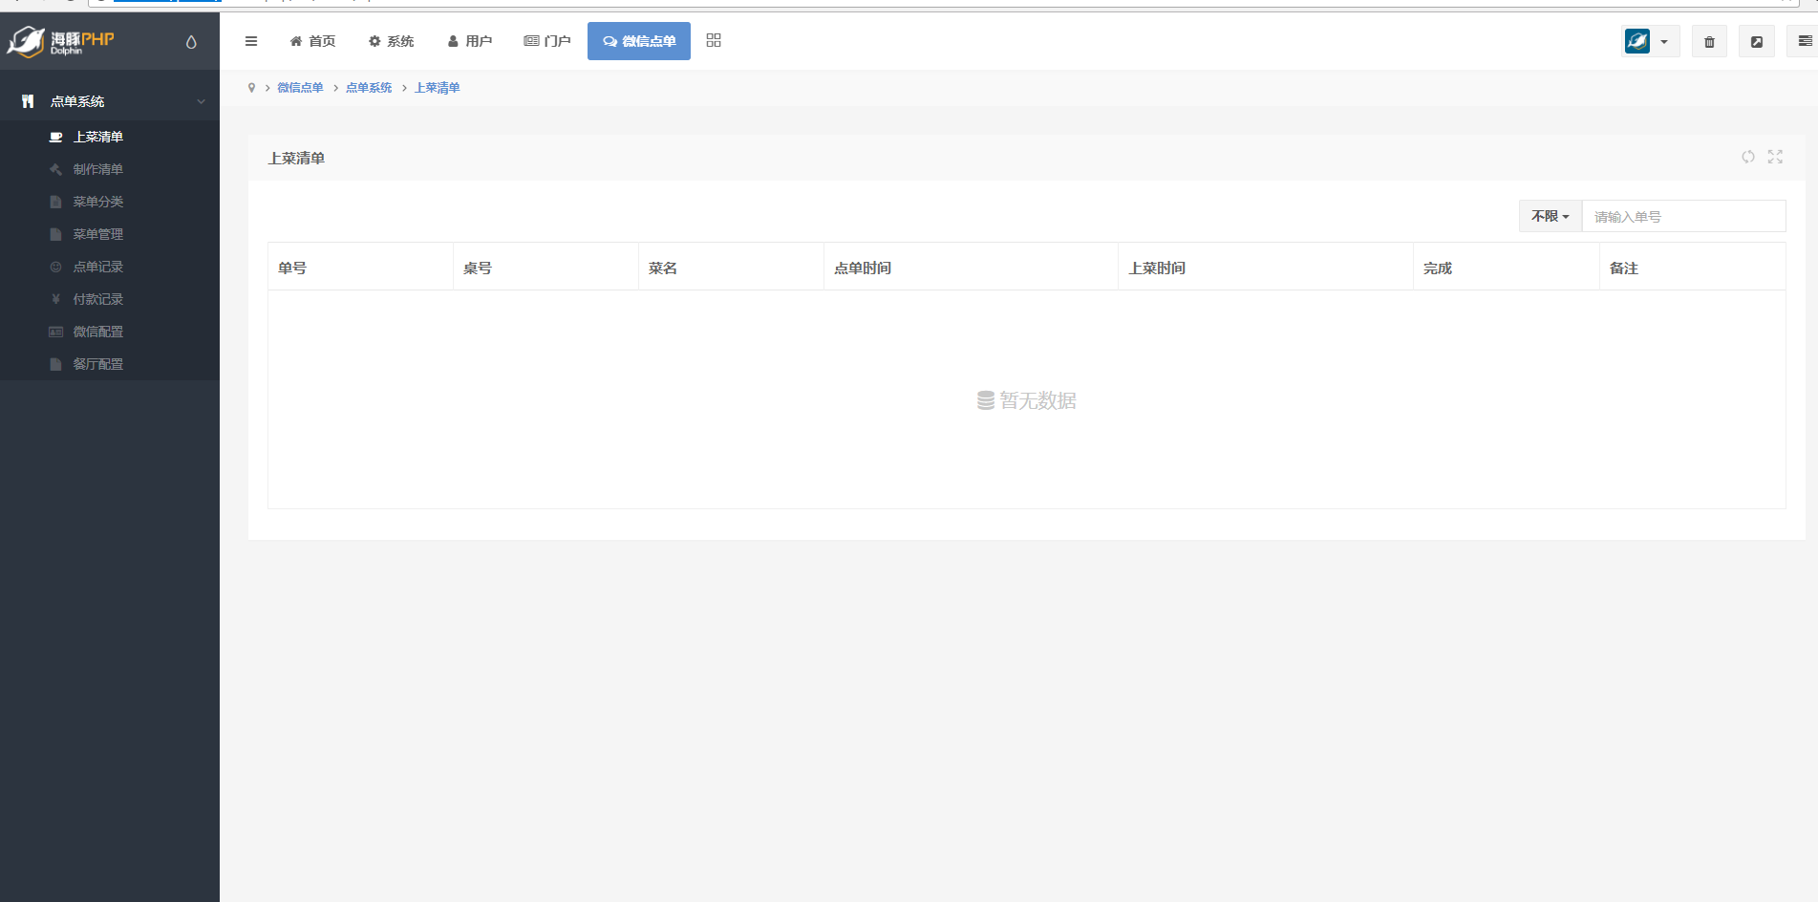
Task: Click the coffee cup icon beside 上菜清单
Action: point(56,137)
